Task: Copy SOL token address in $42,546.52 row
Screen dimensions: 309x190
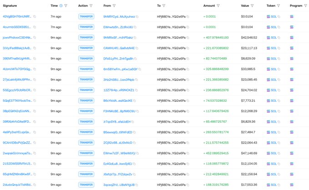Action: [279, 38]
